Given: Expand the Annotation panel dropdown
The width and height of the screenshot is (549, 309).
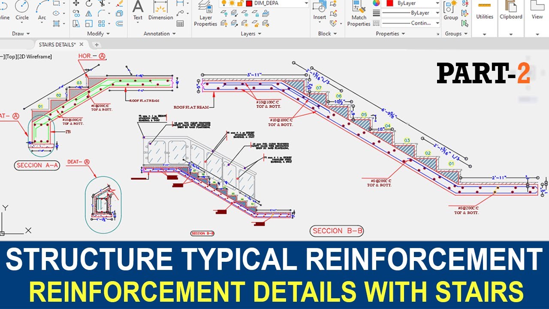Looking at the screenshot, I should pyautogui.click(x=160, y=33).
